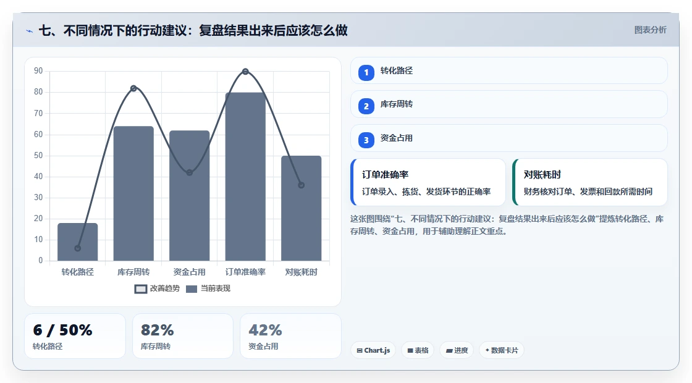Click the 当前表现 legend color box
Image resolution: width=692 pixels, height=383 pixels.
pos(191,289)
